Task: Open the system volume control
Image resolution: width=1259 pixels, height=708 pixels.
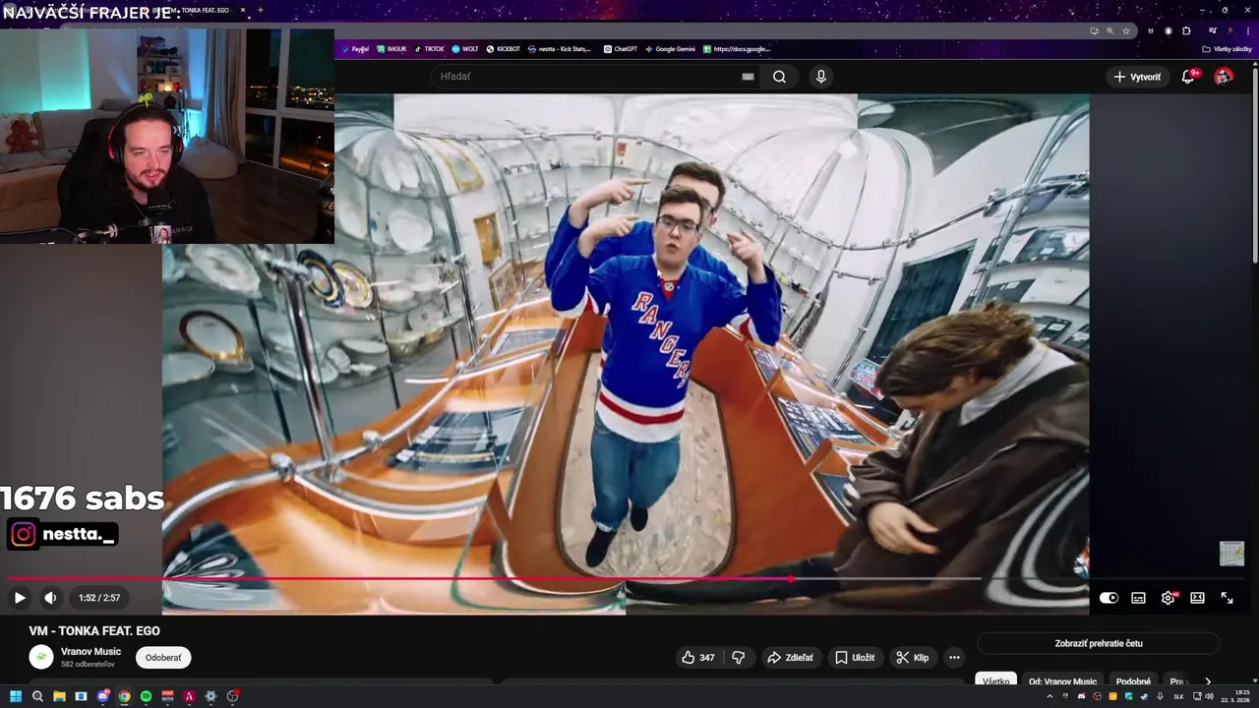Action: point(1209,696)
